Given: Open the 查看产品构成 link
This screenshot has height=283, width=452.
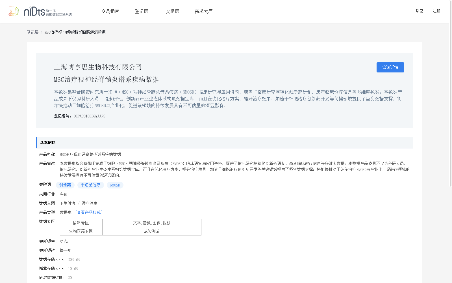Looking at the screenshot, I should point(89,213).
